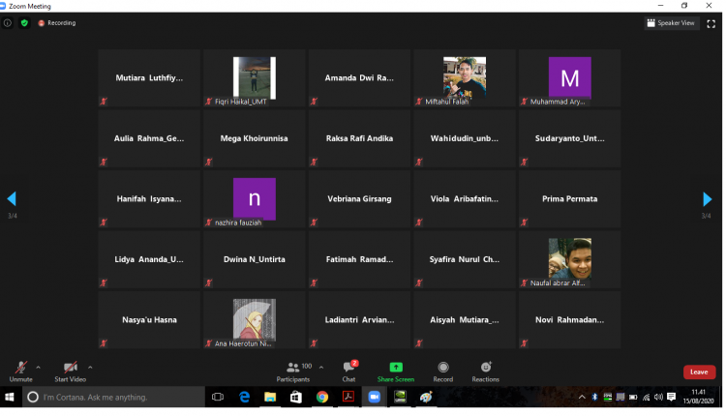The width and height of the screenshot is (726, 416).
Task: Toggle the Start Video camera button
Action: coord(70,369)
